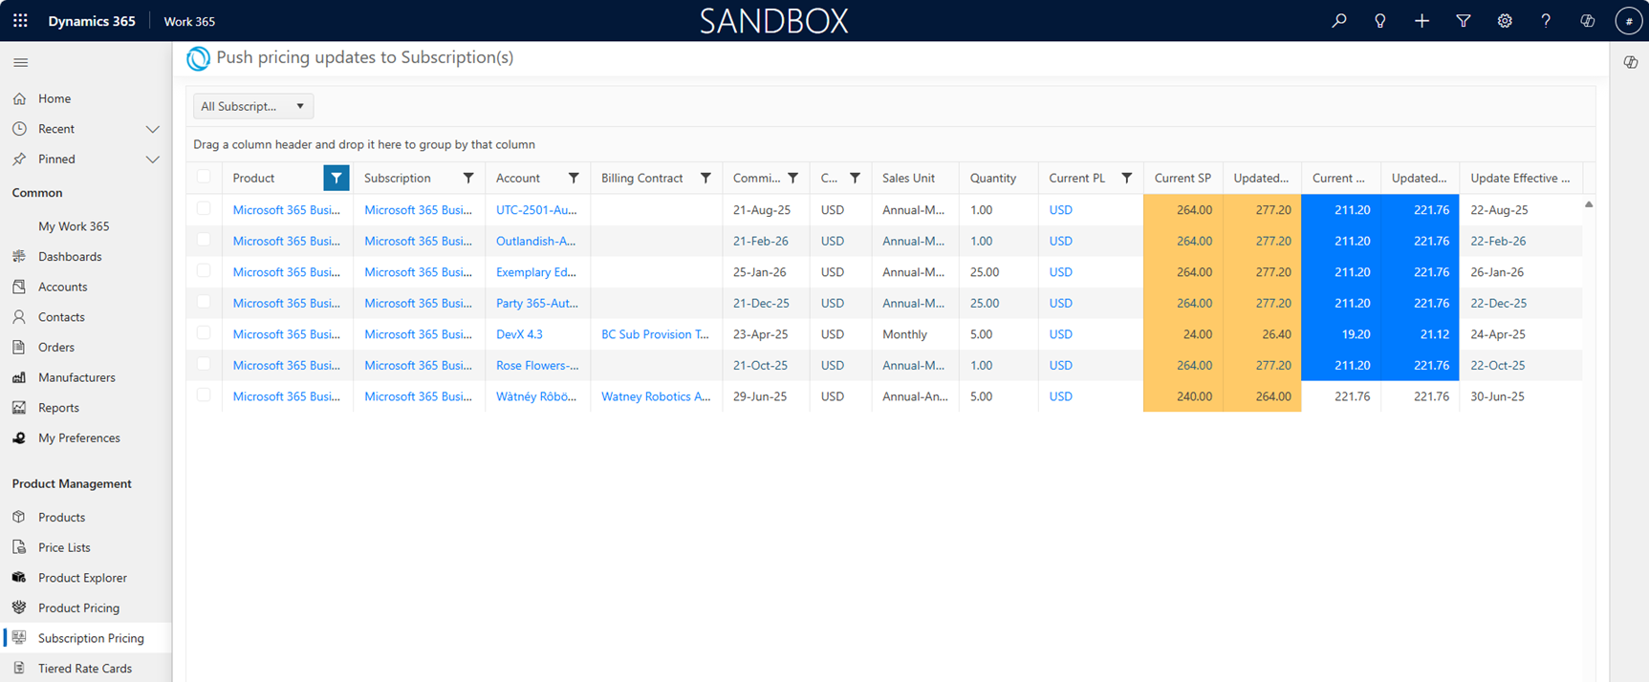Open the DevX 4.3 account link

click(x=519, y=334)
